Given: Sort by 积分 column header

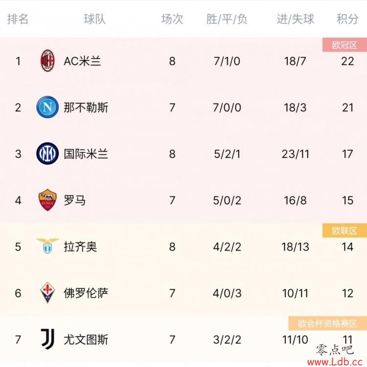Looking at the screenshot, I should click(x=347, y=19).
